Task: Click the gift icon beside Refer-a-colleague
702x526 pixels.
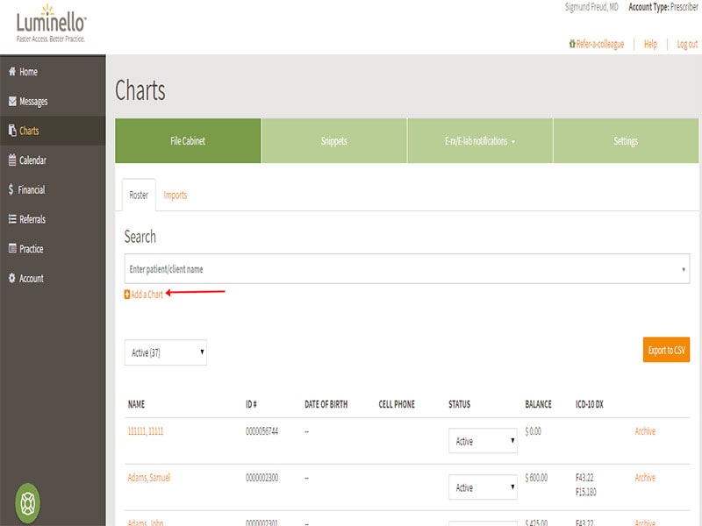Action: click(572, 44)
